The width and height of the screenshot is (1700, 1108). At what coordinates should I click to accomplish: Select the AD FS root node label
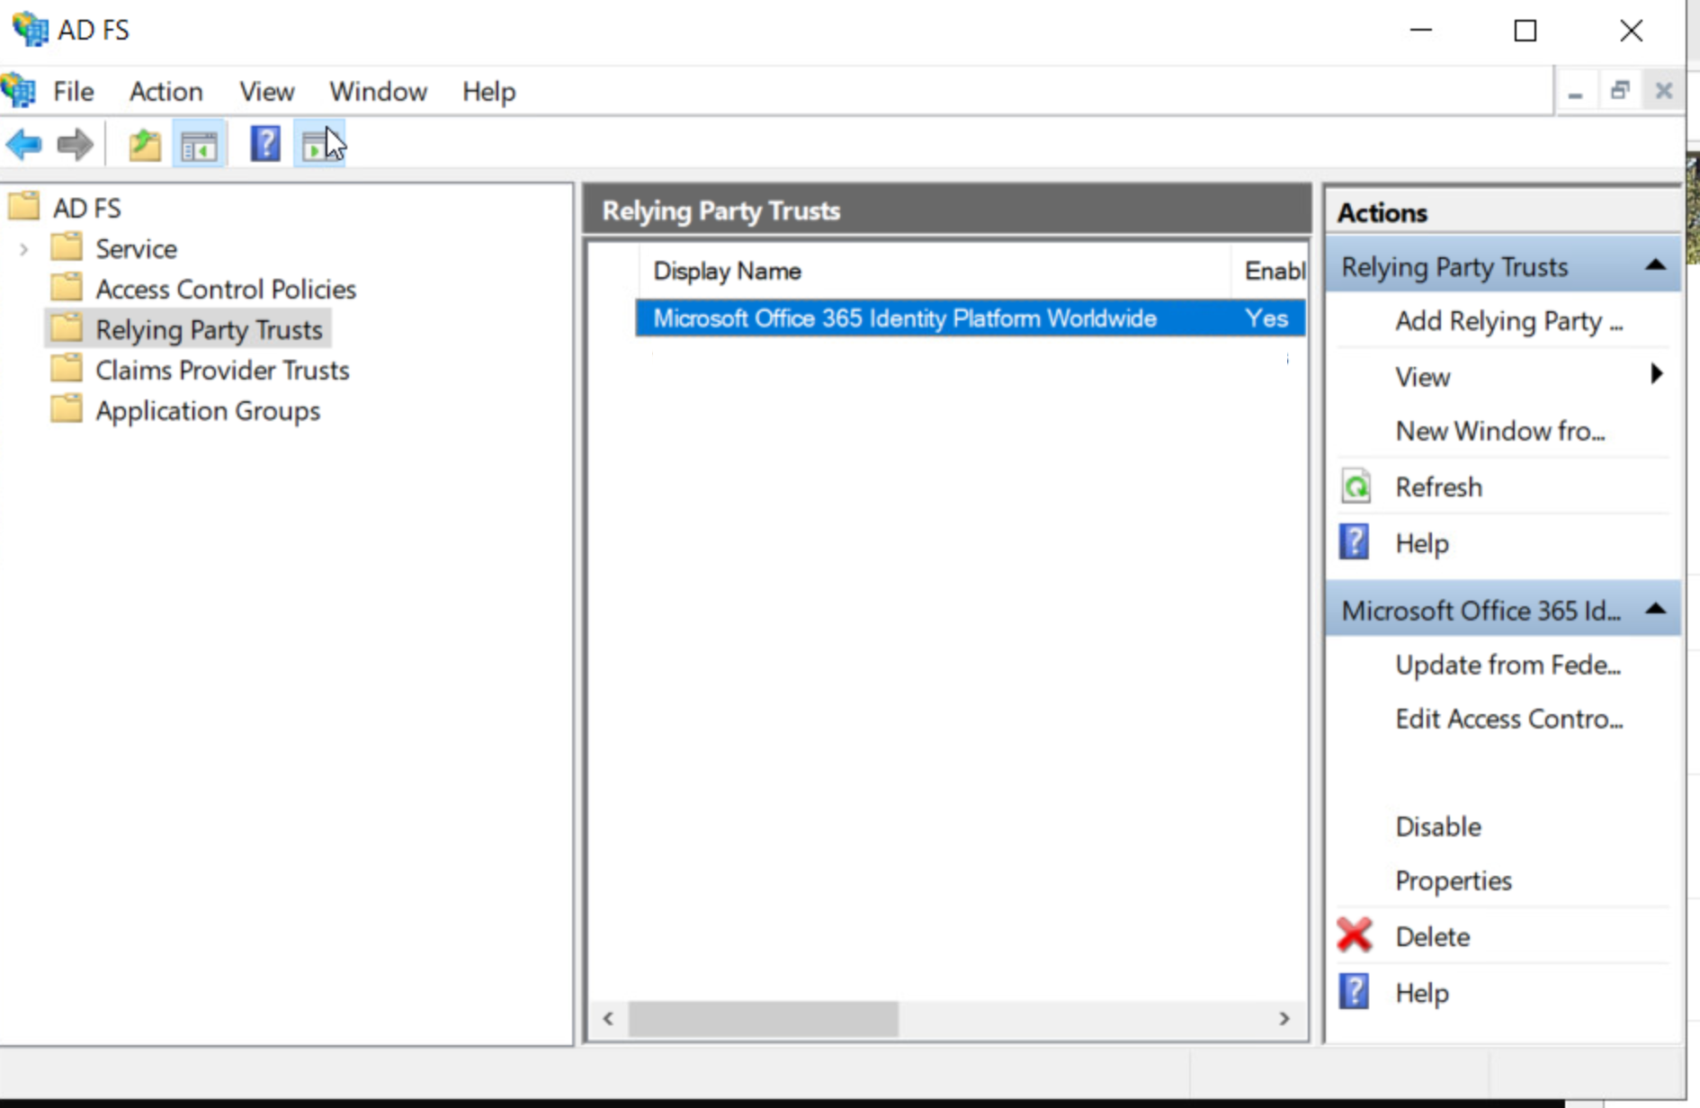pyautogui.click(x=86, y=208)
